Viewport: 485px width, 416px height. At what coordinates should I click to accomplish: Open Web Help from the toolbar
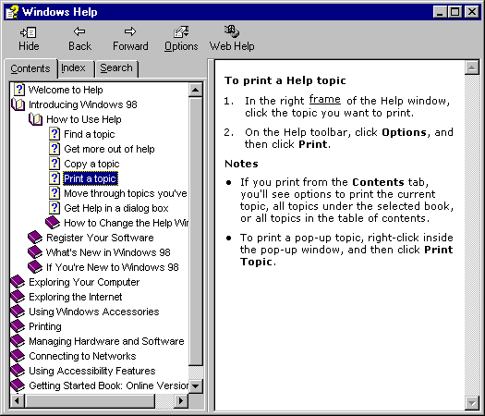click(232, 39)
